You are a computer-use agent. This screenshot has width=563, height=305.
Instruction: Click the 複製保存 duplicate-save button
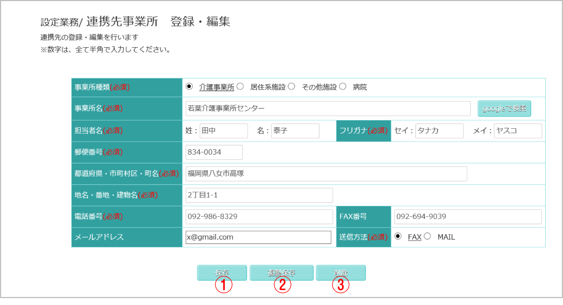(281, 273)
